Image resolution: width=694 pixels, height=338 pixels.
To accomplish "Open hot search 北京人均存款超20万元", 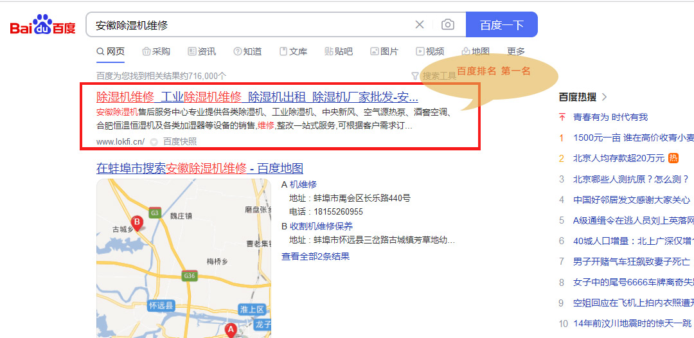I will (619, 158).
